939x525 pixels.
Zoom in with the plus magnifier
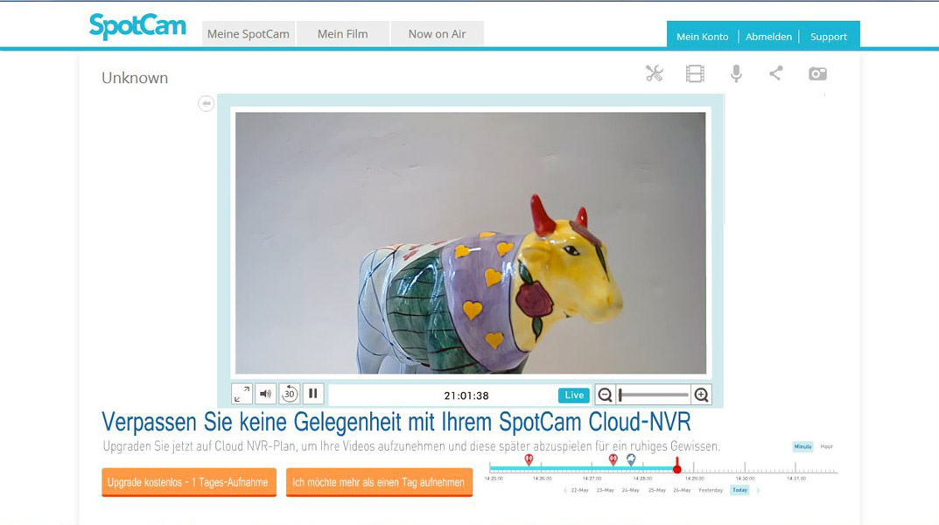point(701,395)
